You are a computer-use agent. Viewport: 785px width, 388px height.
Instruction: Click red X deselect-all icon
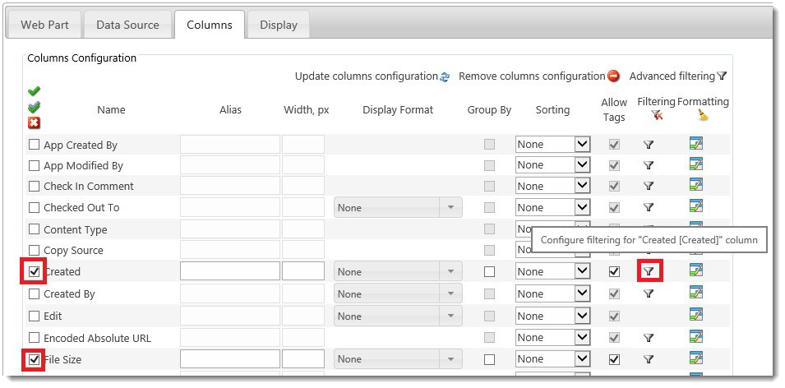tap(34, 123)
